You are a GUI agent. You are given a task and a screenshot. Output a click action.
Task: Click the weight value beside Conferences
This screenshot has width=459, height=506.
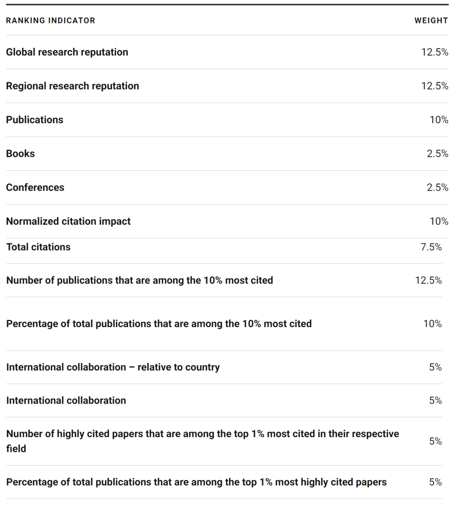[x=437, y=187]
